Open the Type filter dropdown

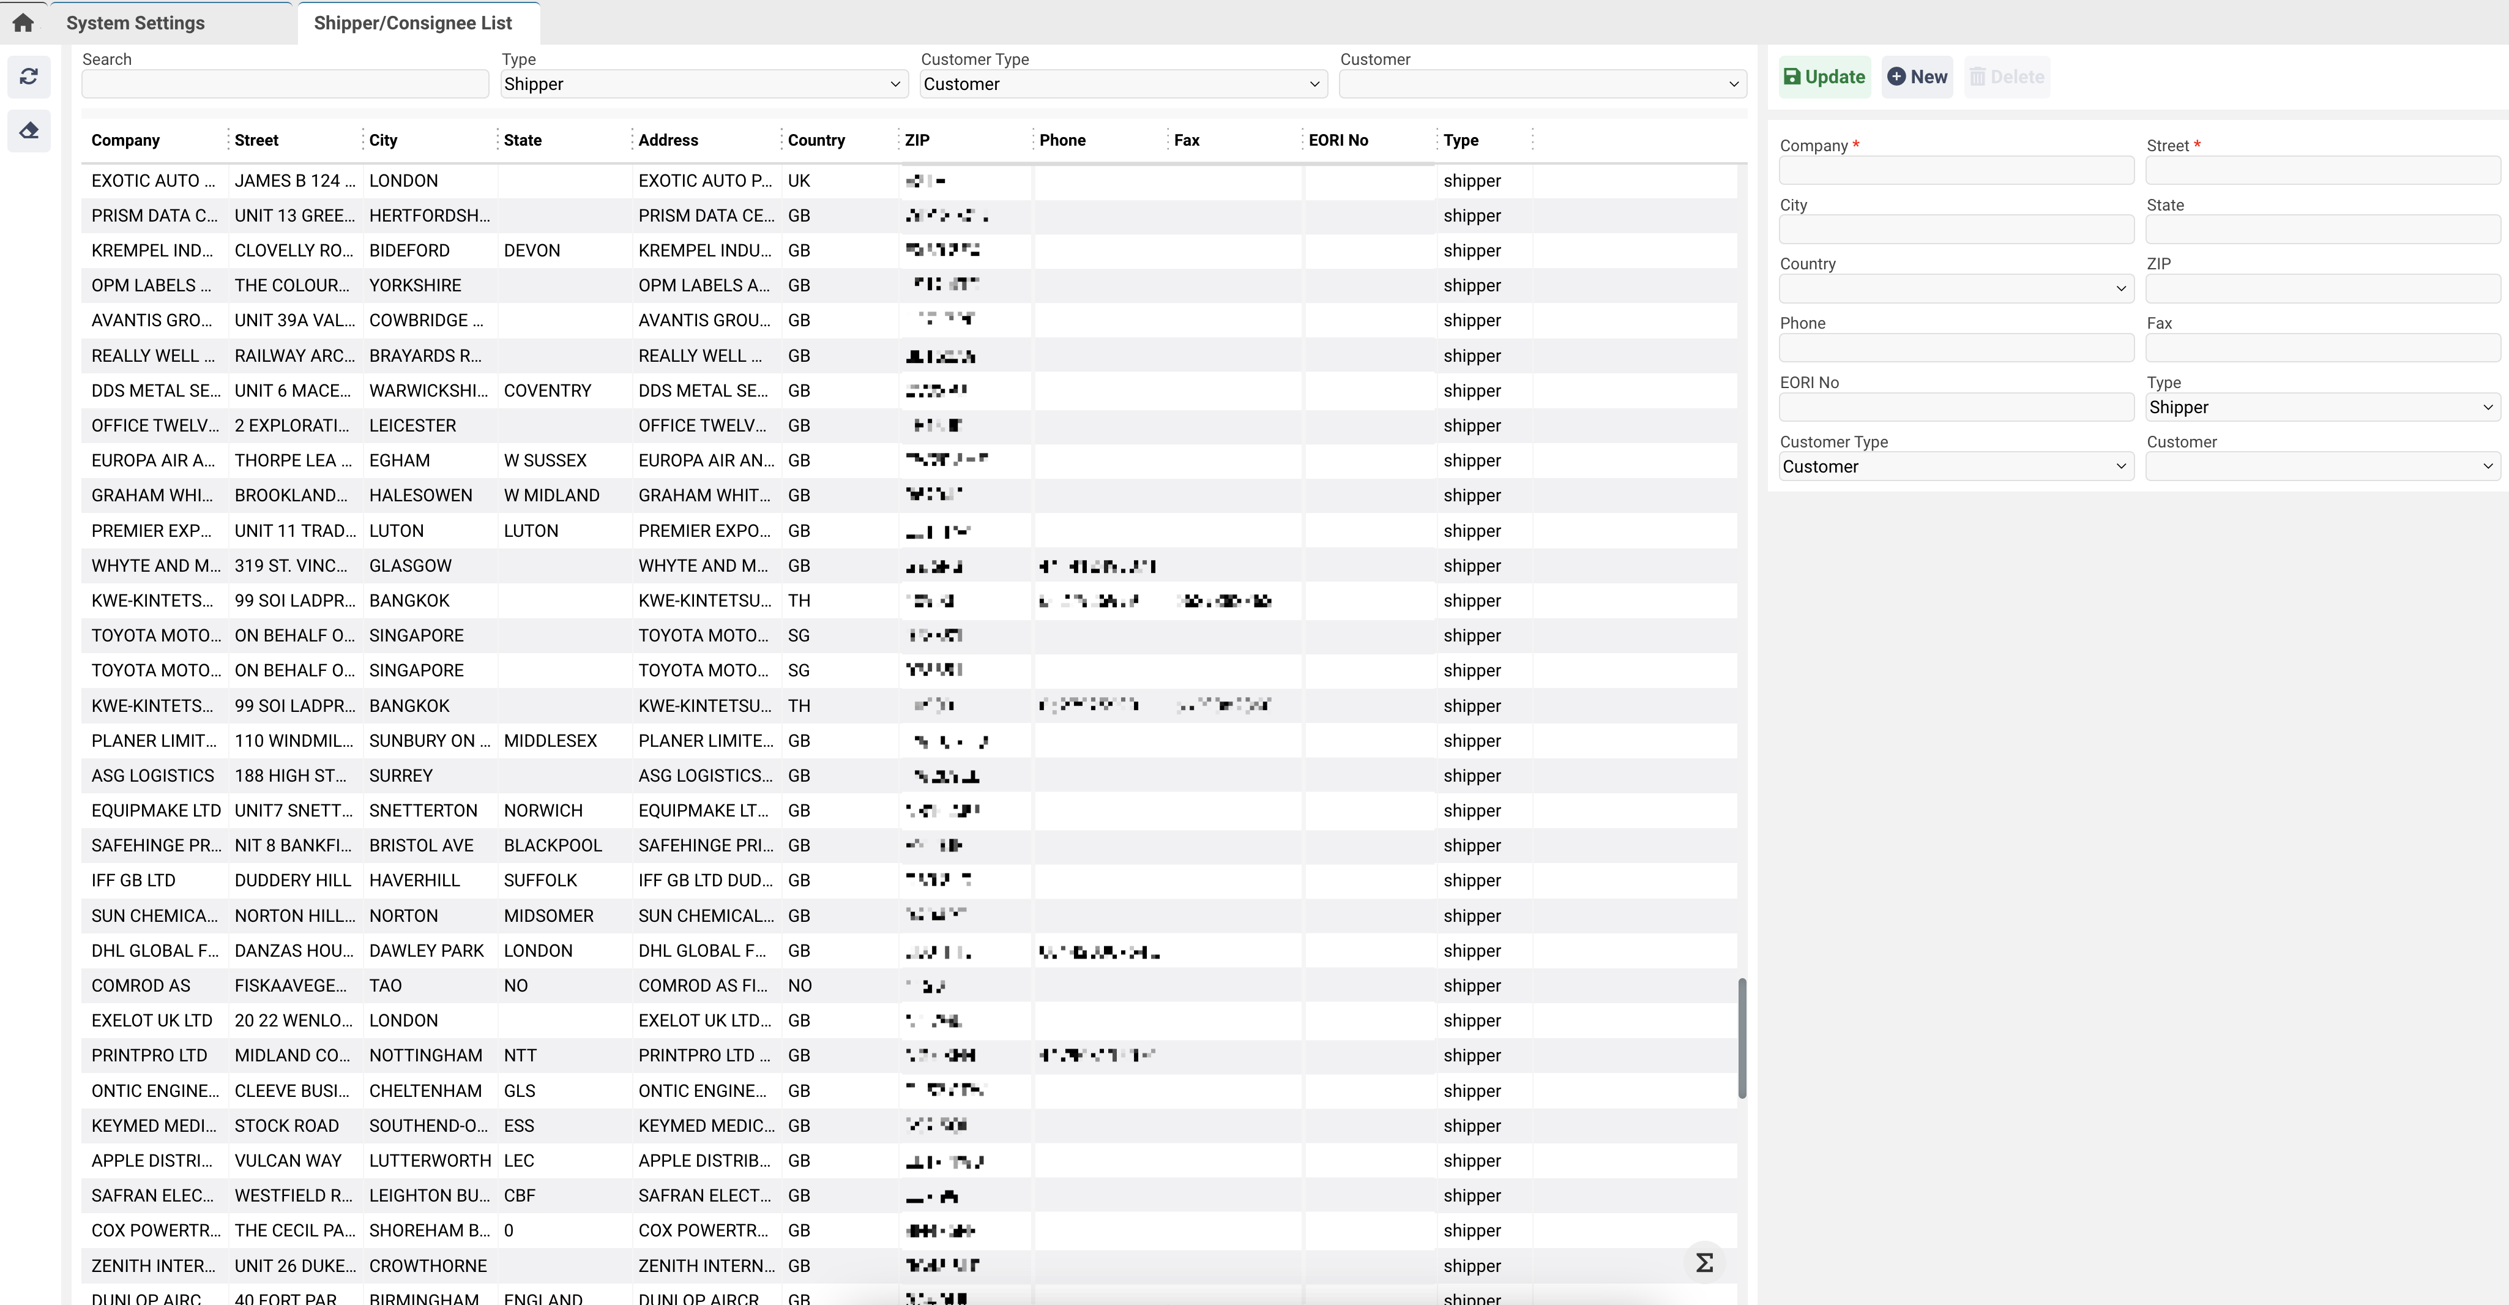pos(701,84)
